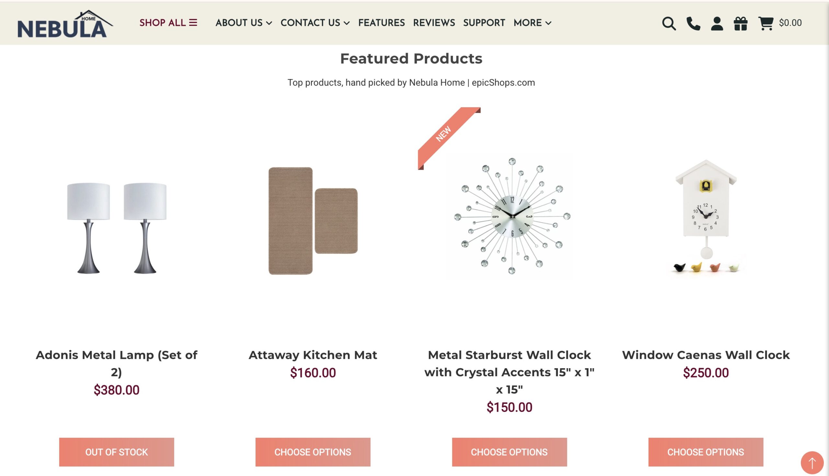
Task: Expand the More menu dropdown
Action: [x=532, y=23]
